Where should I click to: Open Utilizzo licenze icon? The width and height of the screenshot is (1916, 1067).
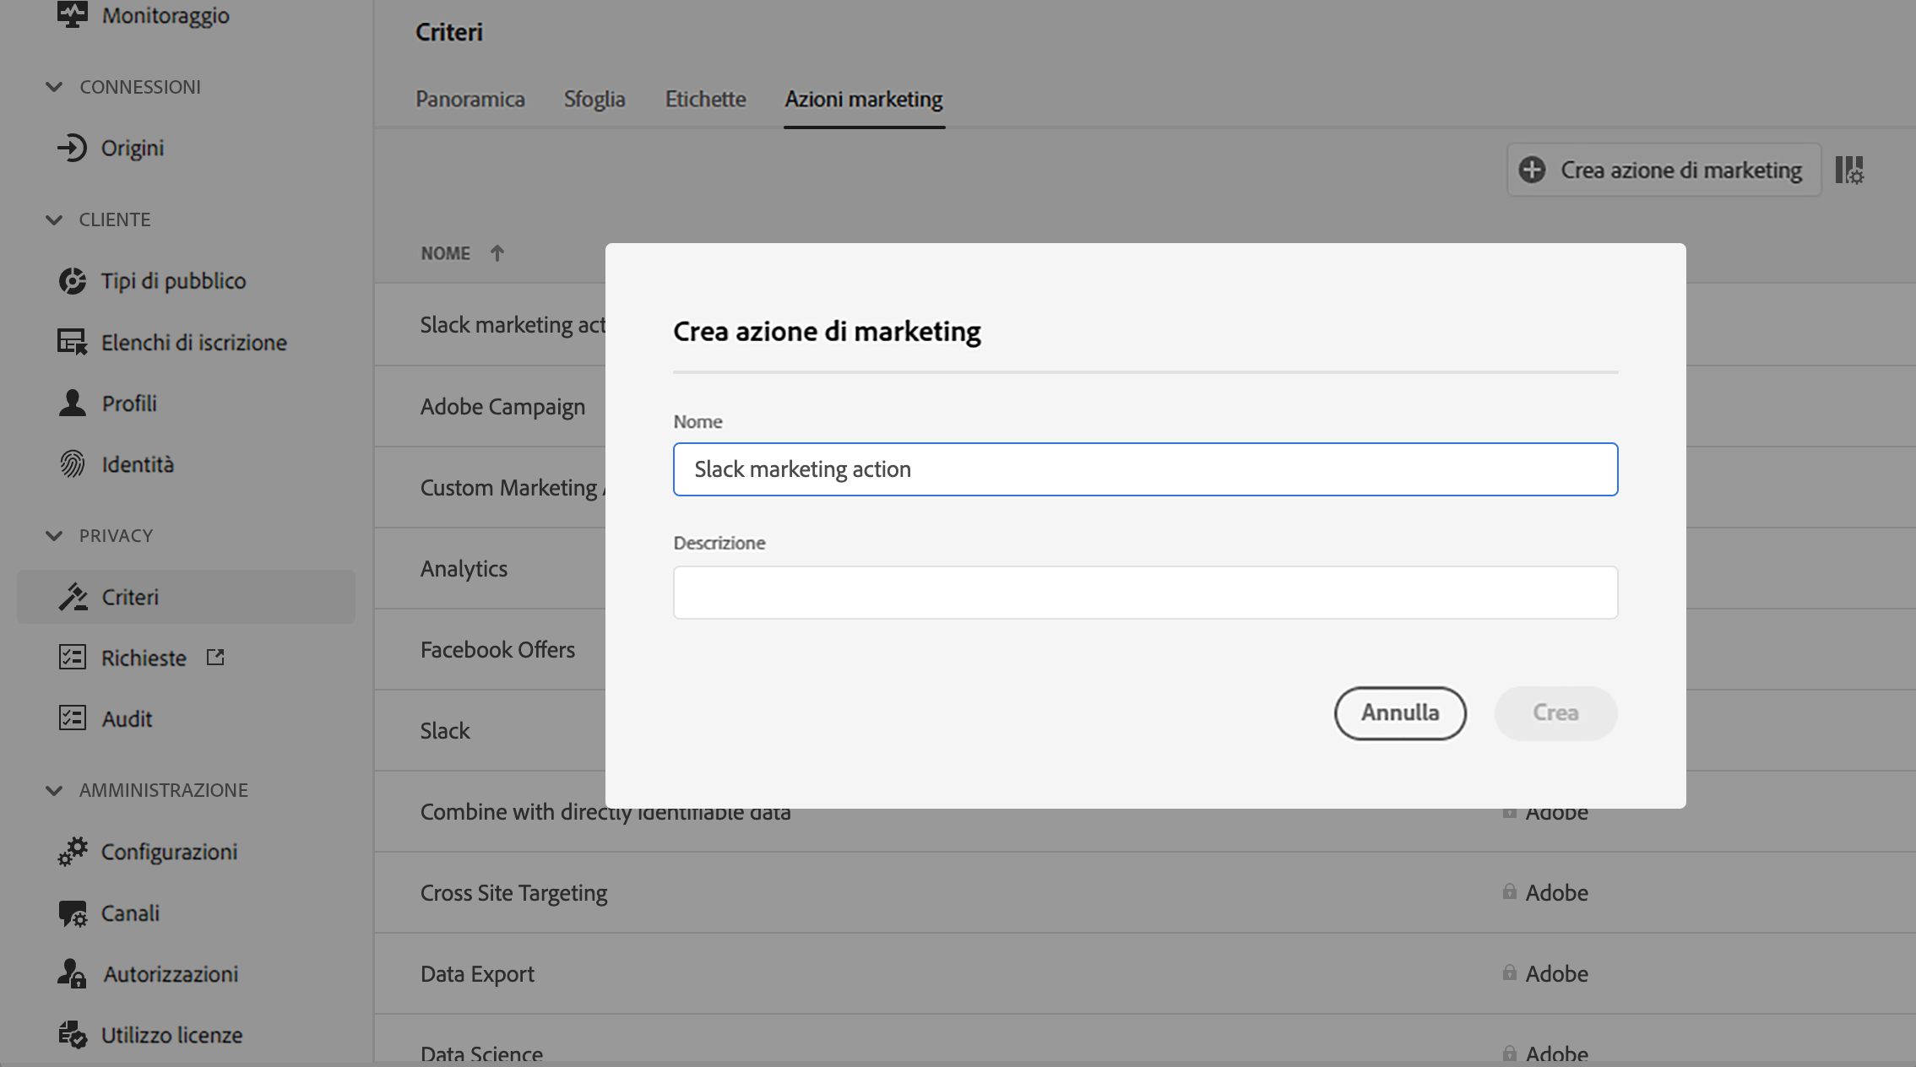(73, 1035)
